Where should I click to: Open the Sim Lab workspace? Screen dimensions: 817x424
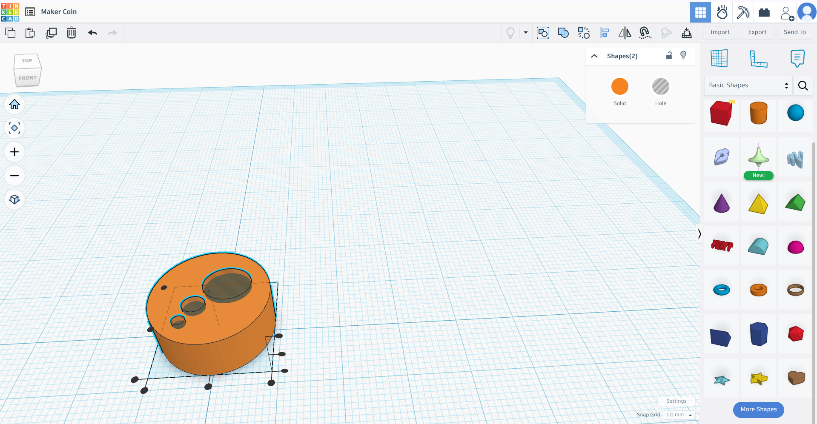coord(722,12)
